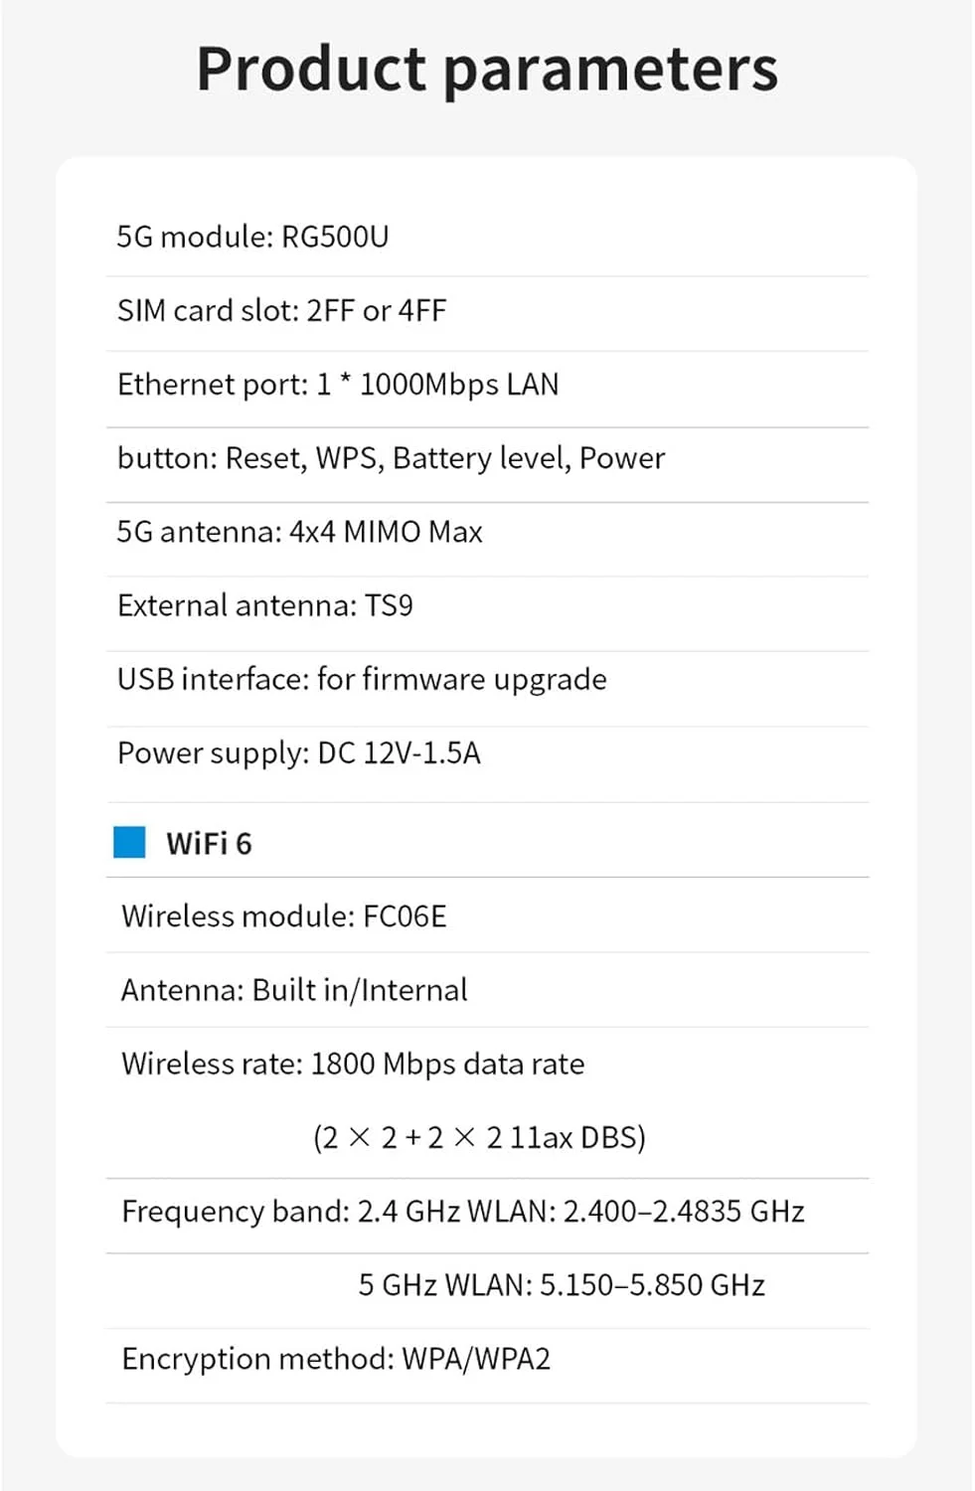Click the blue square beside WiFi 6
The height and width of the screenshot is (1491, 975).
[x=129, y=842]
